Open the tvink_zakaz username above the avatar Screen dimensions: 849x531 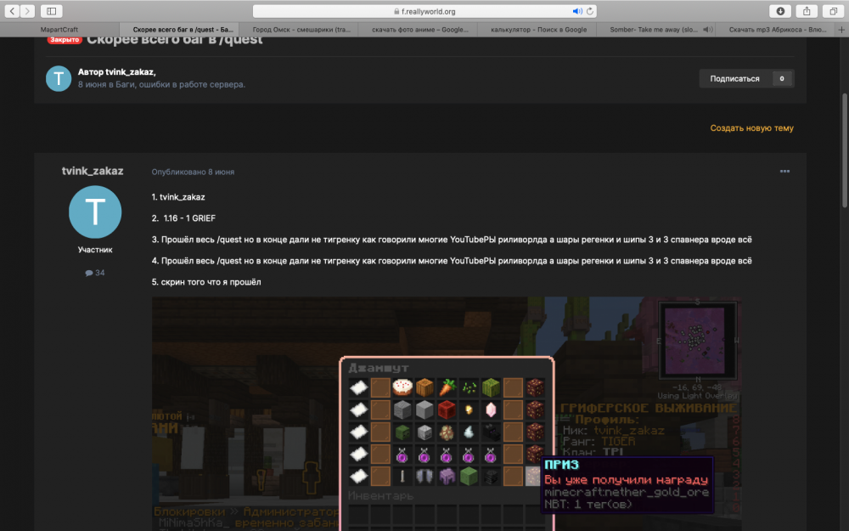[x=93, y=172]
